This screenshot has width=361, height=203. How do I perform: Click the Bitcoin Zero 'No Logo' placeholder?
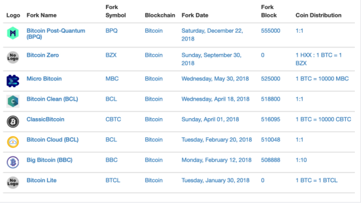(x=13, y=58)
